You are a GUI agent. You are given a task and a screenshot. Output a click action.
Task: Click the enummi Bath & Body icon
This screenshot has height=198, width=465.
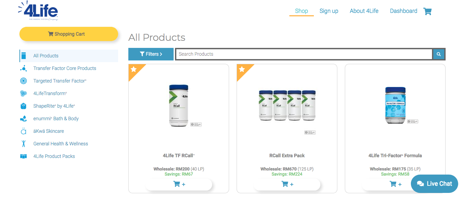[x=23, y=119]
